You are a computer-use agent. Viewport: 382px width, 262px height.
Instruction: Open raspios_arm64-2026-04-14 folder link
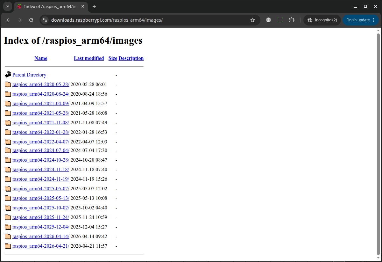click(41, 237)
